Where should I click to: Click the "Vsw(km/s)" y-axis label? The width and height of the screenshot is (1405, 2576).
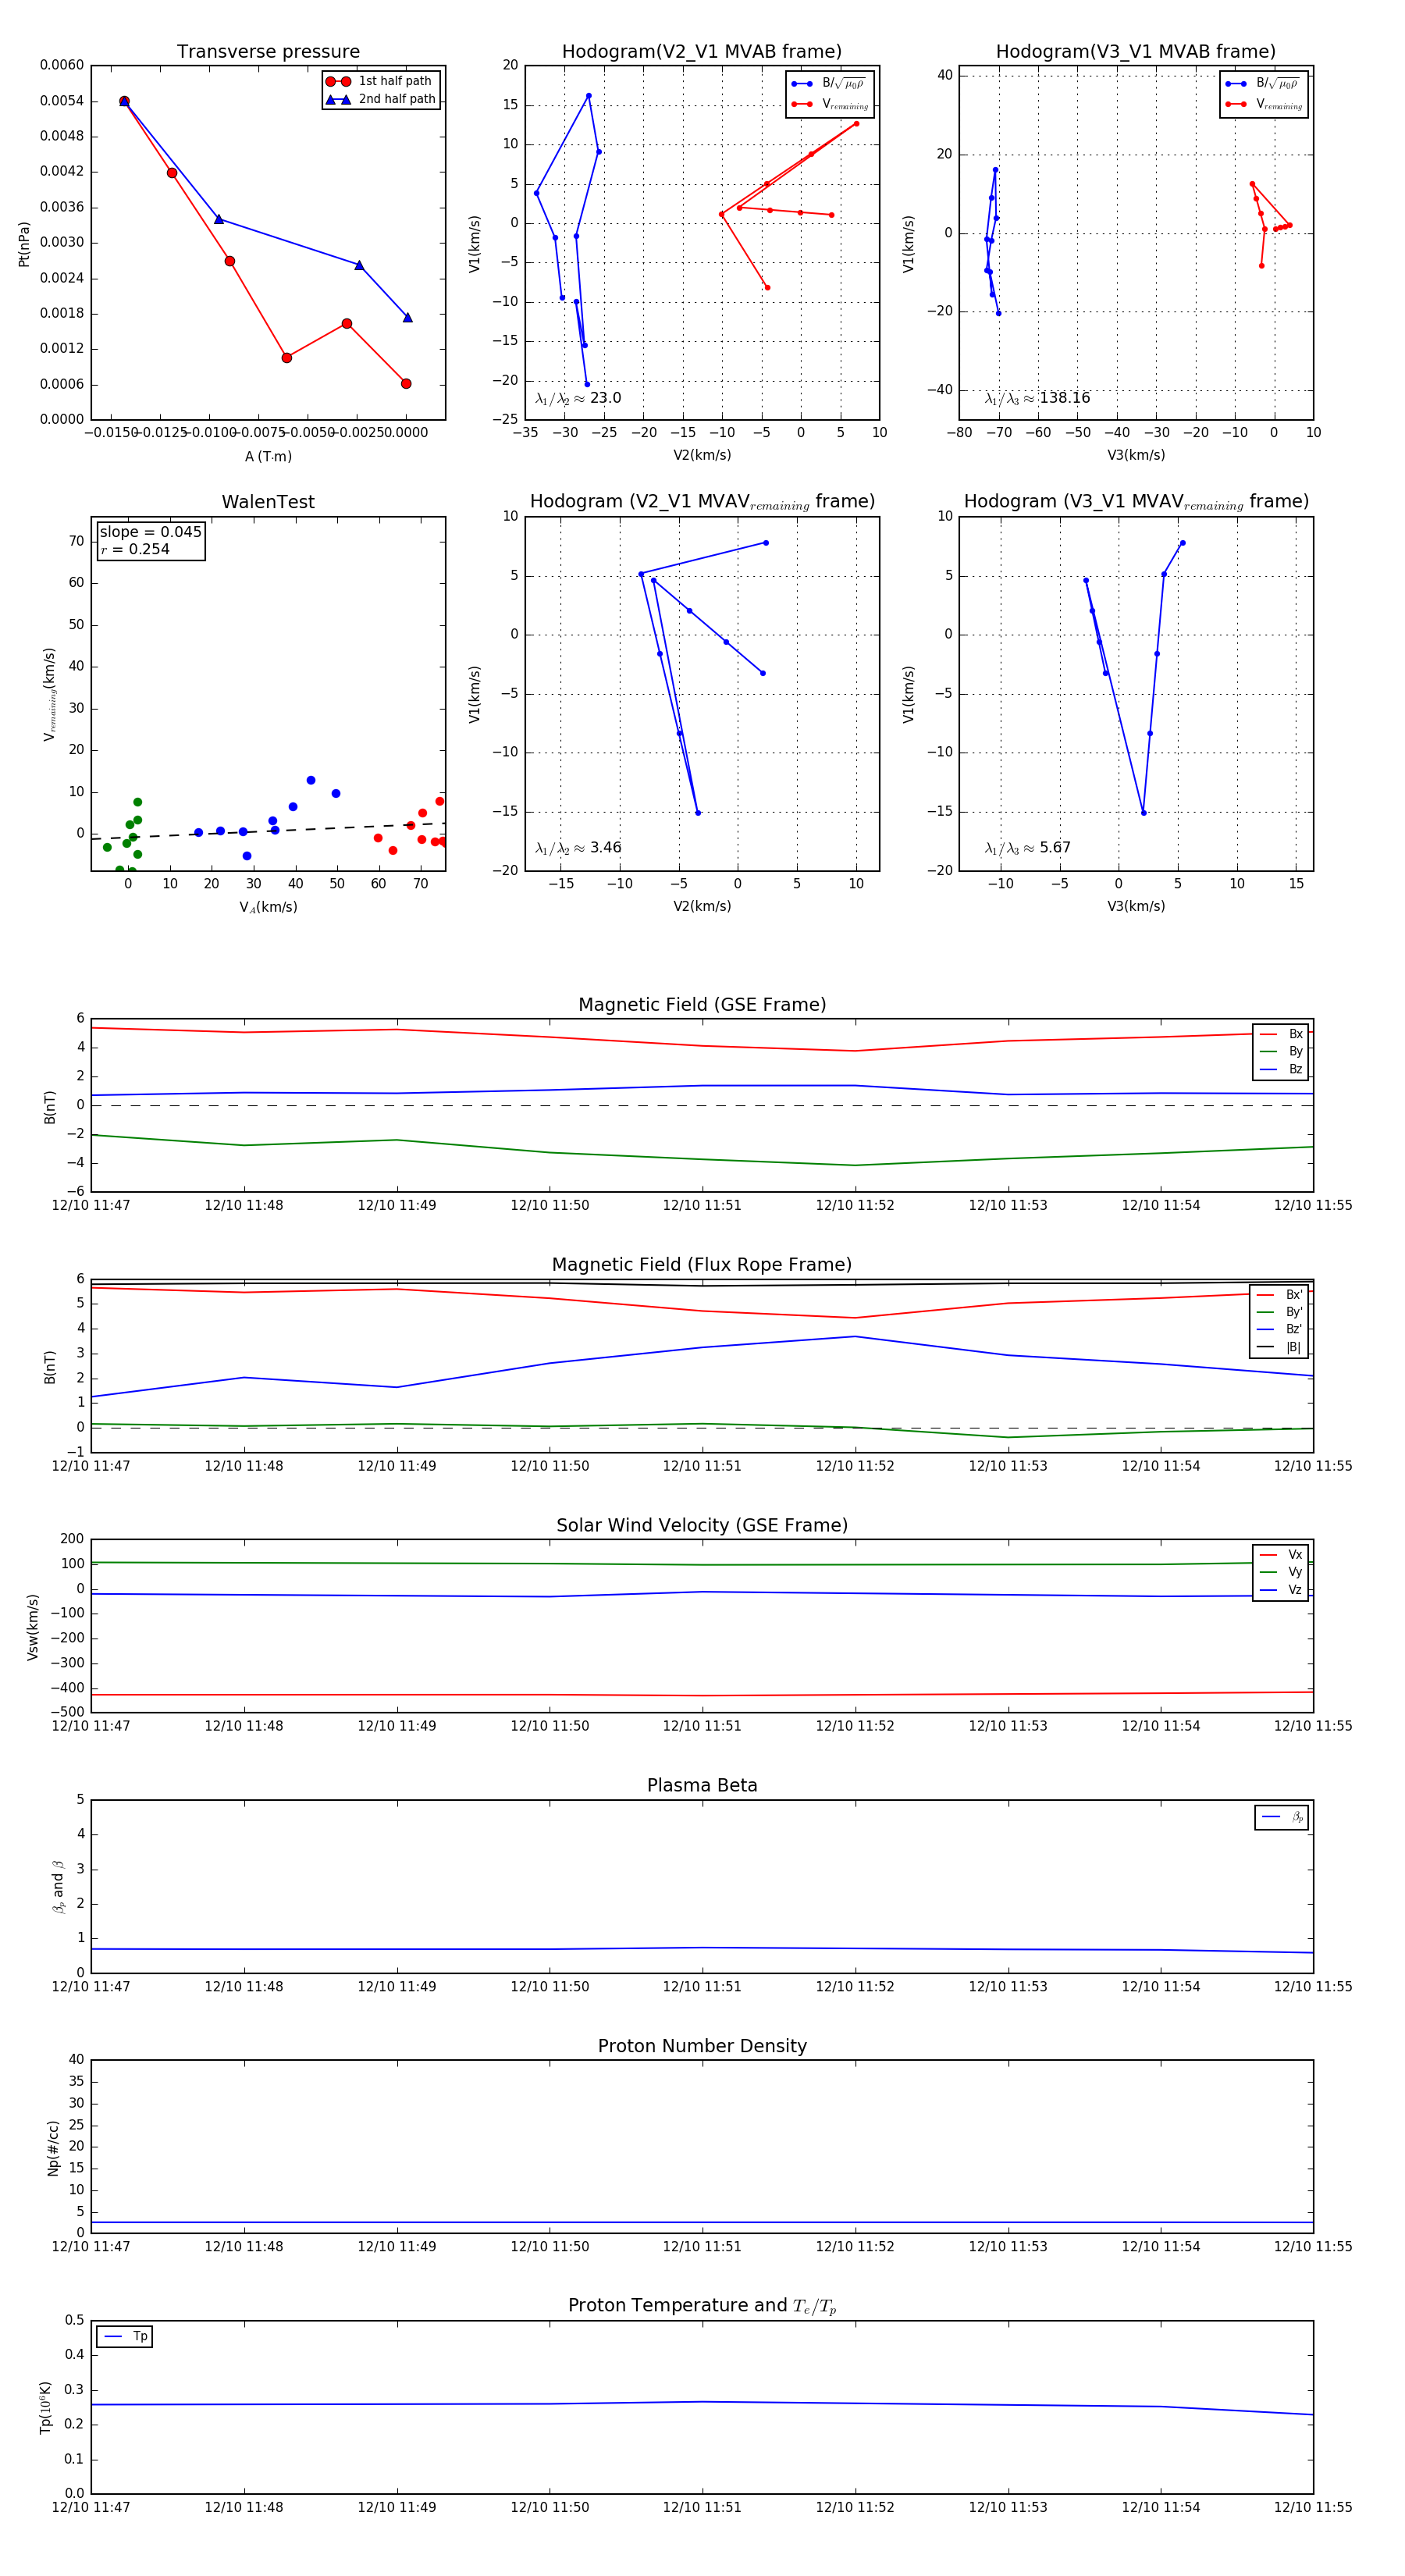[33, 1627]
